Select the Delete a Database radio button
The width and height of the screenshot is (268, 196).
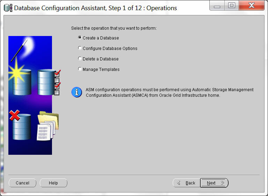[80, 59]
